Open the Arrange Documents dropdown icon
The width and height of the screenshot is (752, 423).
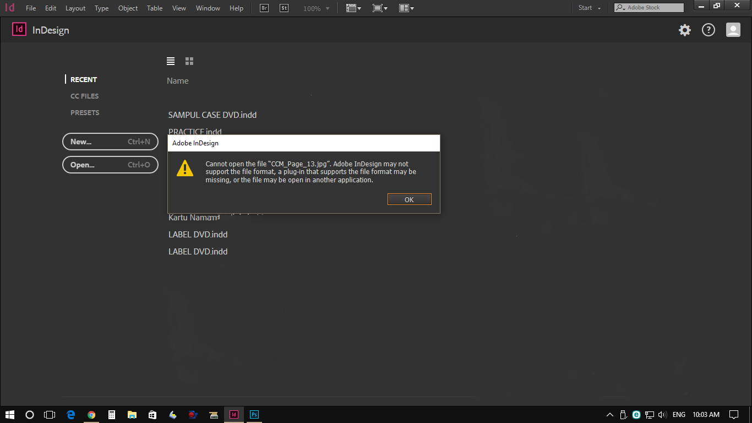406,8
